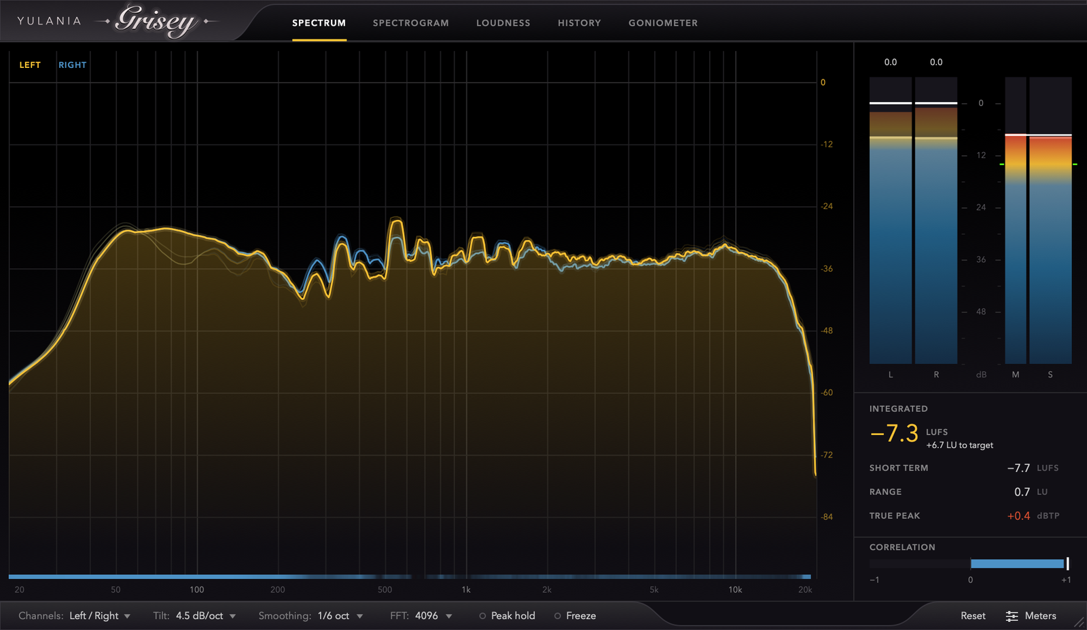Click the left peak 0.0 readout
1087x630 pixels.
tap(891, 62)
